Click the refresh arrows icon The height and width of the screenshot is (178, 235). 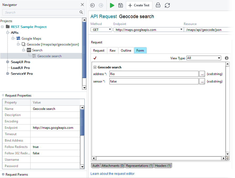167,5
